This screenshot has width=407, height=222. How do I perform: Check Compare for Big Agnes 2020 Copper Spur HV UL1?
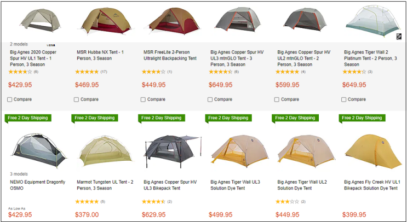10,100
